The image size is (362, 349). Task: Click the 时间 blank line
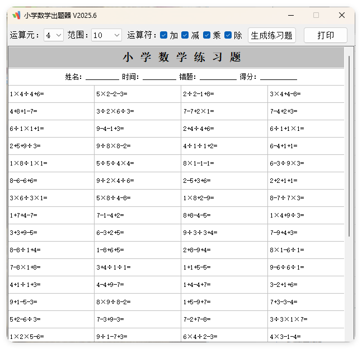tap(159, 77)
